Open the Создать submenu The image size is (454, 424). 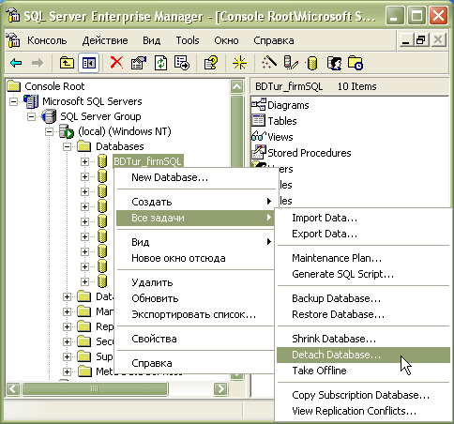(x=195, y=202)
